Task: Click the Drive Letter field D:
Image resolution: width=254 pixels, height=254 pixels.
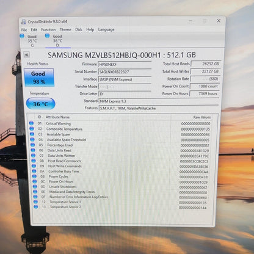Action: (125, 94)
